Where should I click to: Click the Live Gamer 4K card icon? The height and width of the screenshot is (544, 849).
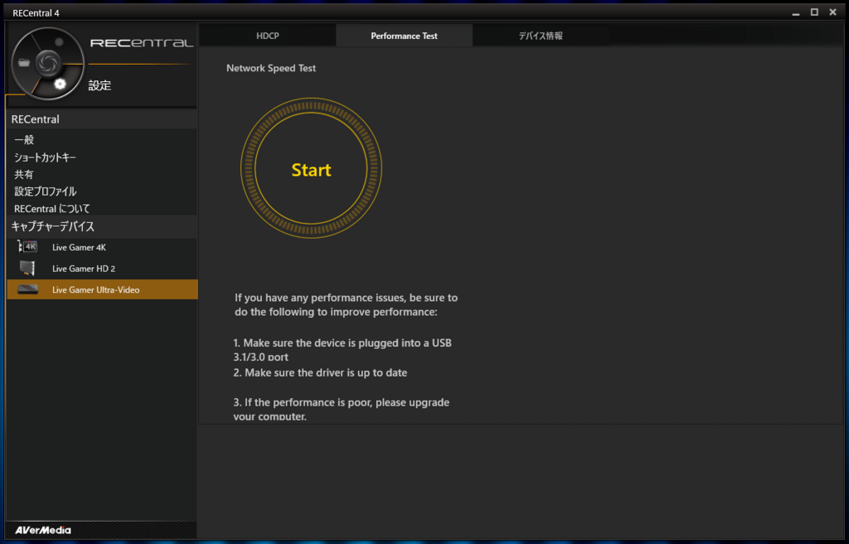[x=27, y=247]
